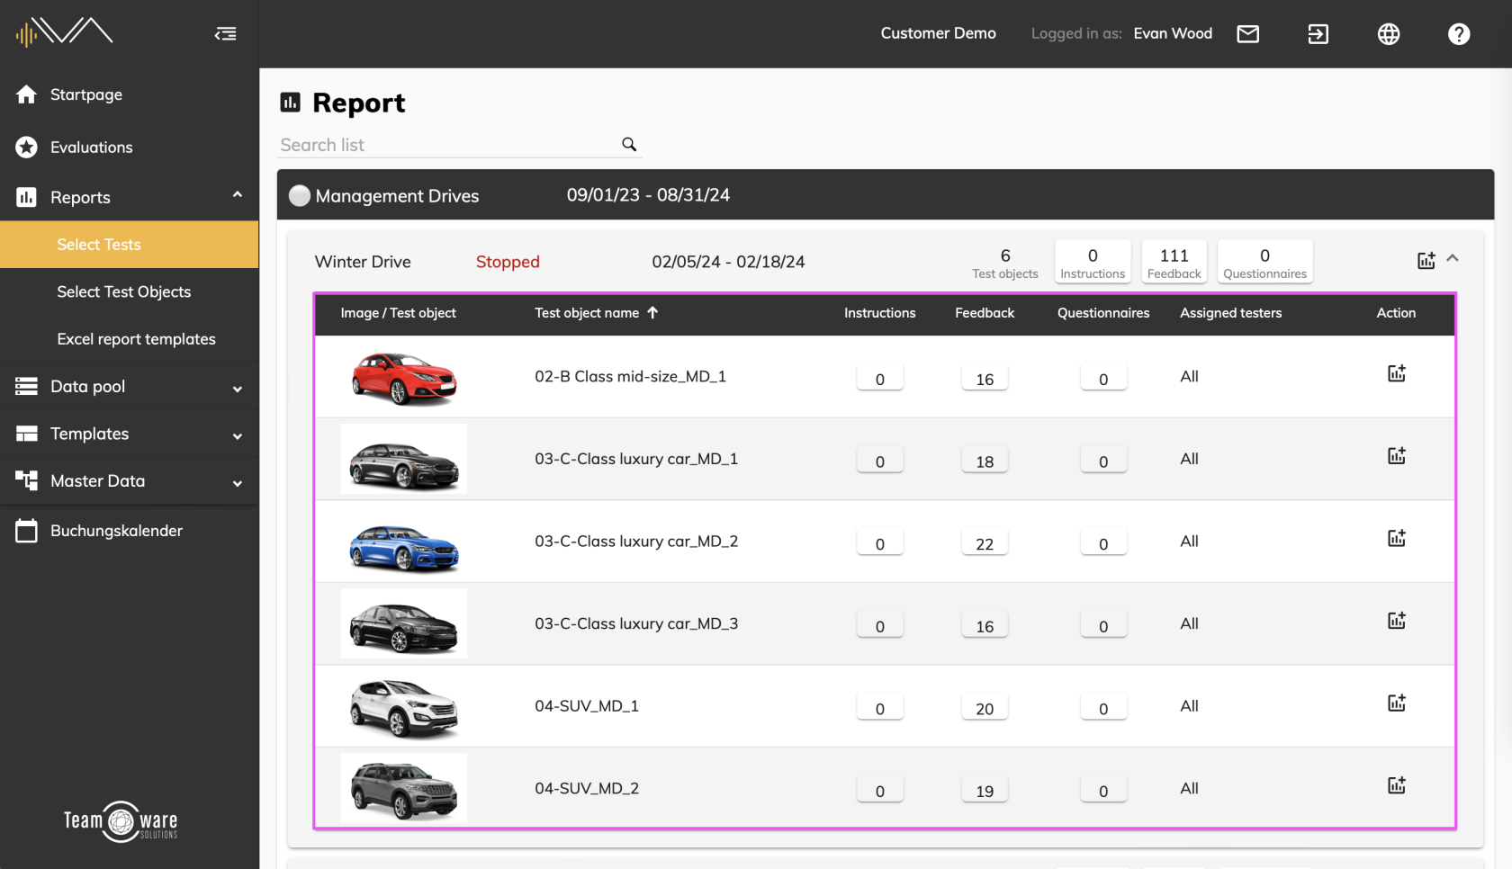
Task: Click feedback count 19 for 04-SUV_MD_2
Action: [x=985, y=790]
